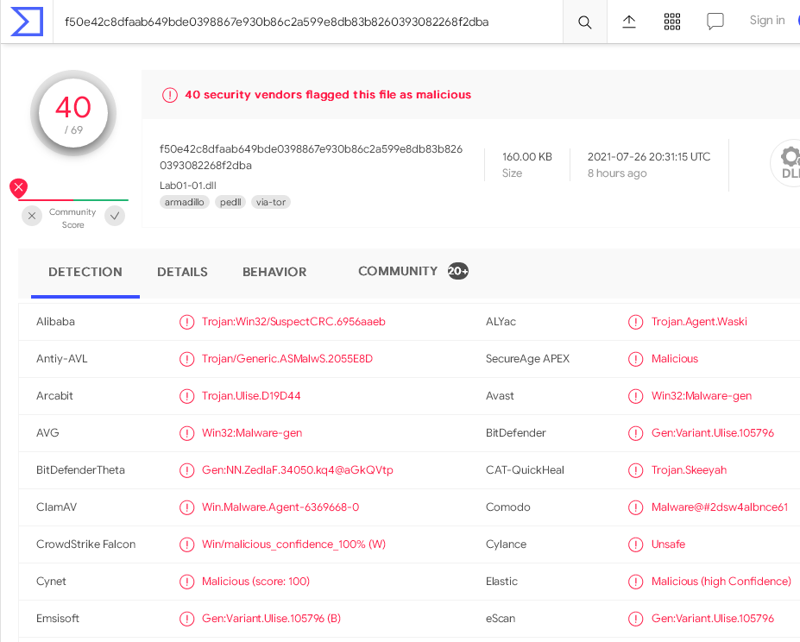
Task: Click alert icon in Antiy-AVL row
Action: pos(186,359)
